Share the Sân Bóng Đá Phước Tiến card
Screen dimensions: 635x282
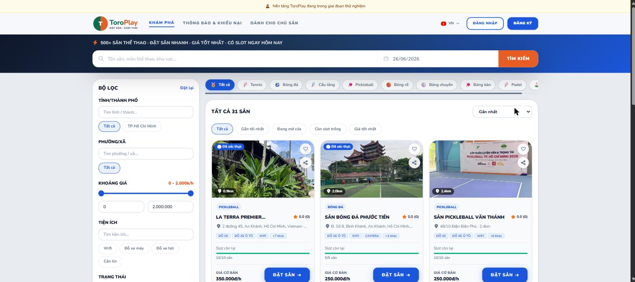[415, 163]
